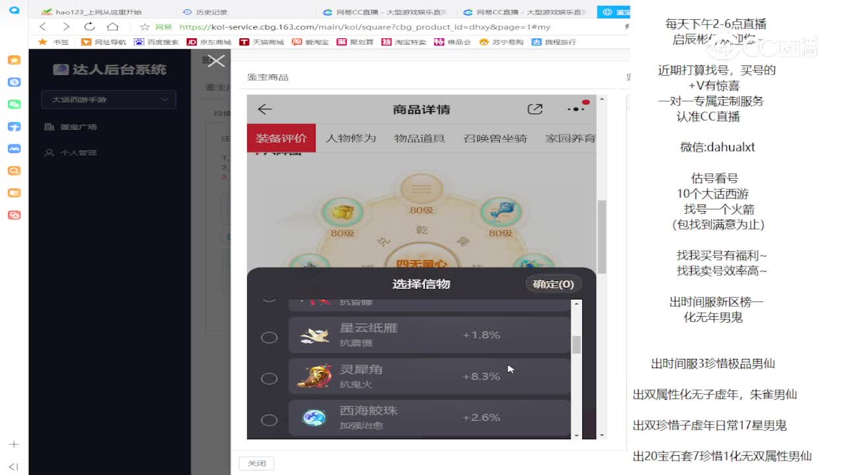Select radio button for 灵犀角
The image size is (845, 475).
[x=269, y=379]
